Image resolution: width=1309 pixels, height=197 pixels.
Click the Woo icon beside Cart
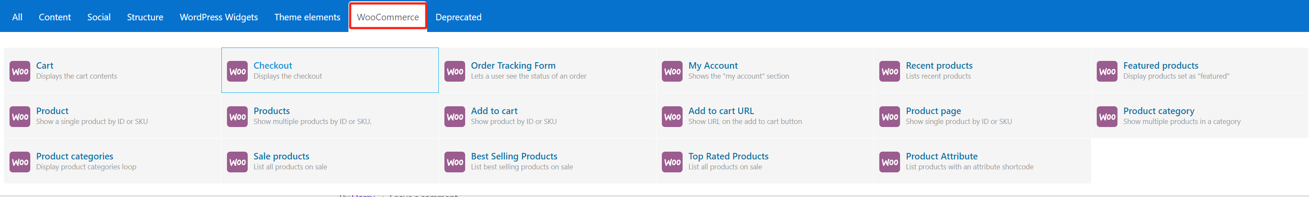(20, 71)
